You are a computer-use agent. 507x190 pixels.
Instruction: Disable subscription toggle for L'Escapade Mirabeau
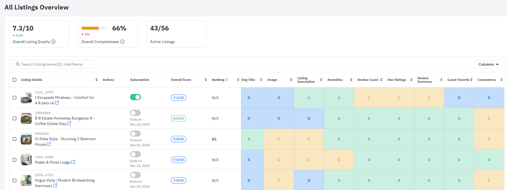coord(135,97)
